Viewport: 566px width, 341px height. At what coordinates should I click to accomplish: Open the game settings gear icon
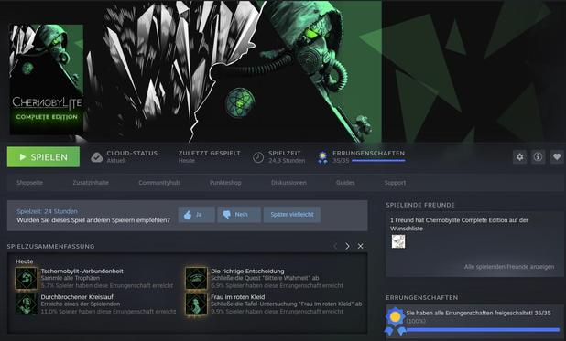519,157
